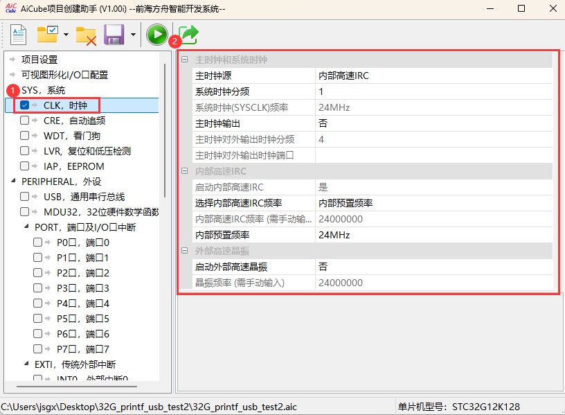Click 主时钟对外输出时钟端口 empty value cell
The image size is (565, 415).
(433, 155)
